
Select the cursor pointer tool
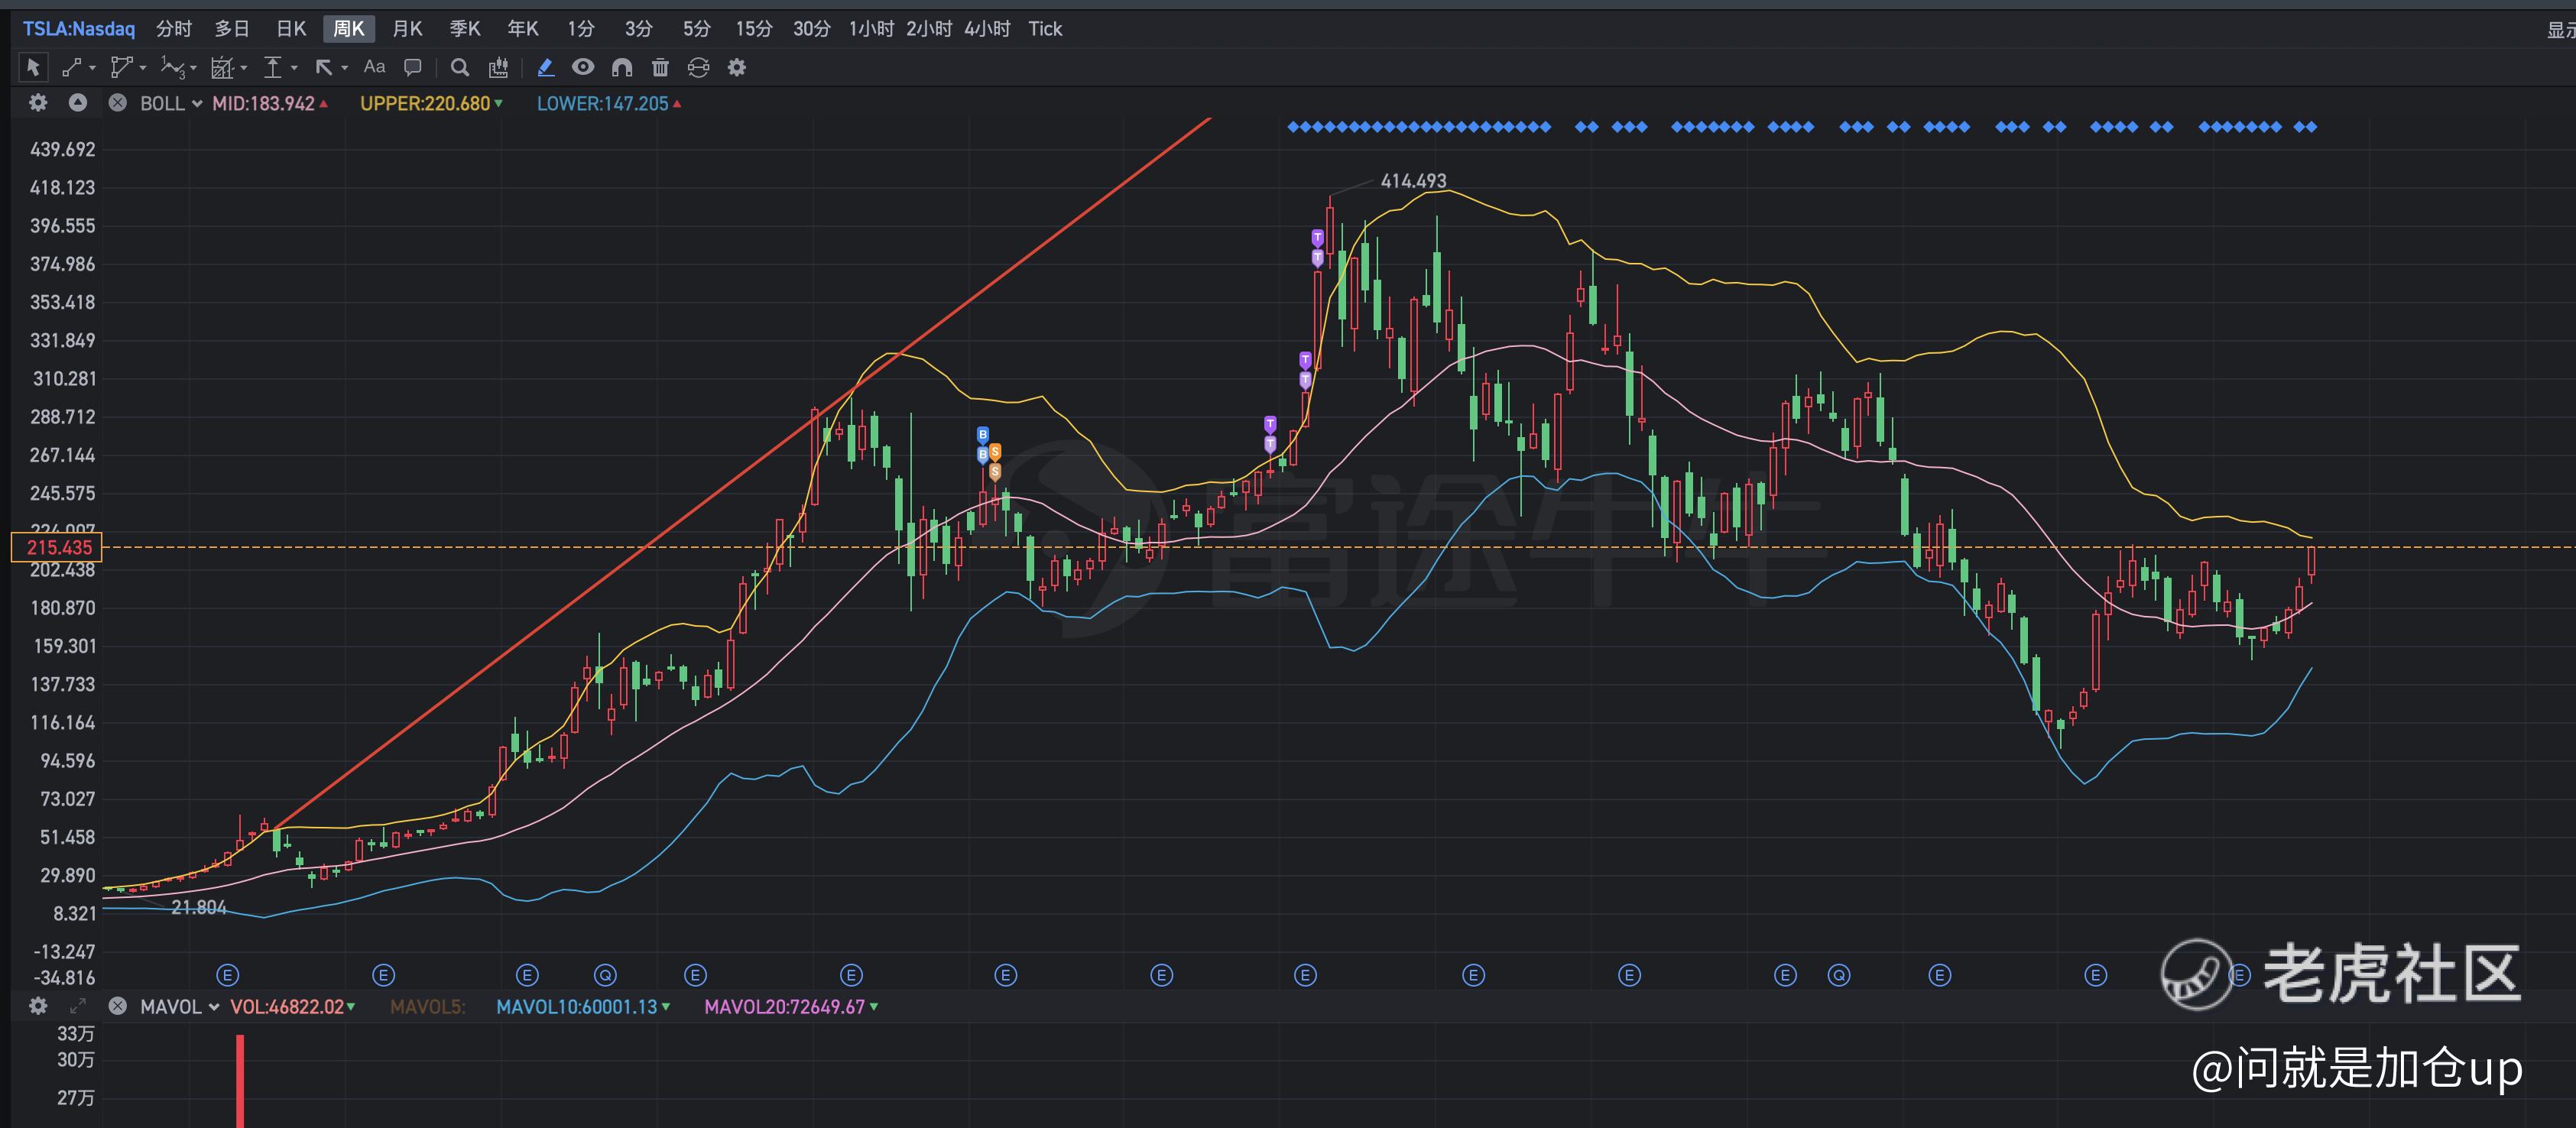pos(32,67)
